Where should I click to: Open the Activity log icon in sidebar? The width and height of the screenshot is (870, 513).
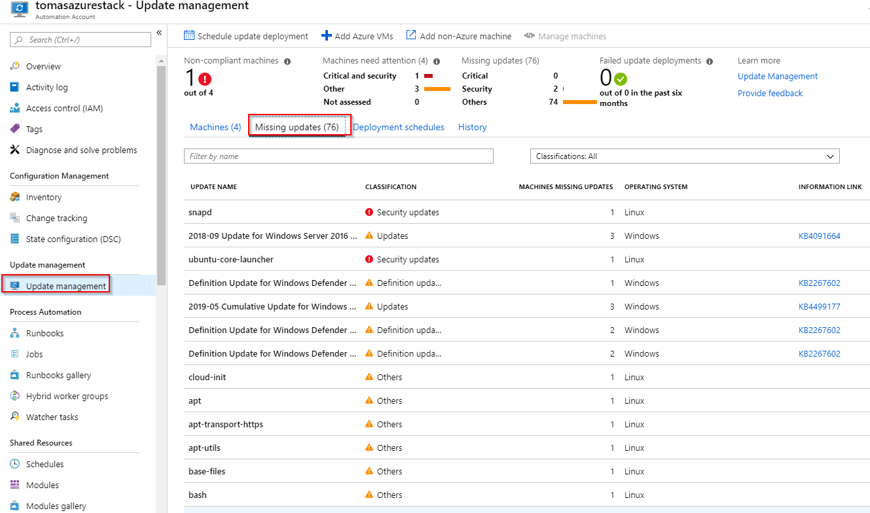pos(14,87)
